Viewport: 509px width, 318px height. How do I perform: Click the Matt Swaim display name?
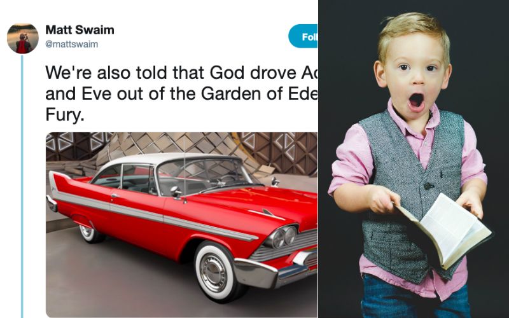(x=80, y=30)
